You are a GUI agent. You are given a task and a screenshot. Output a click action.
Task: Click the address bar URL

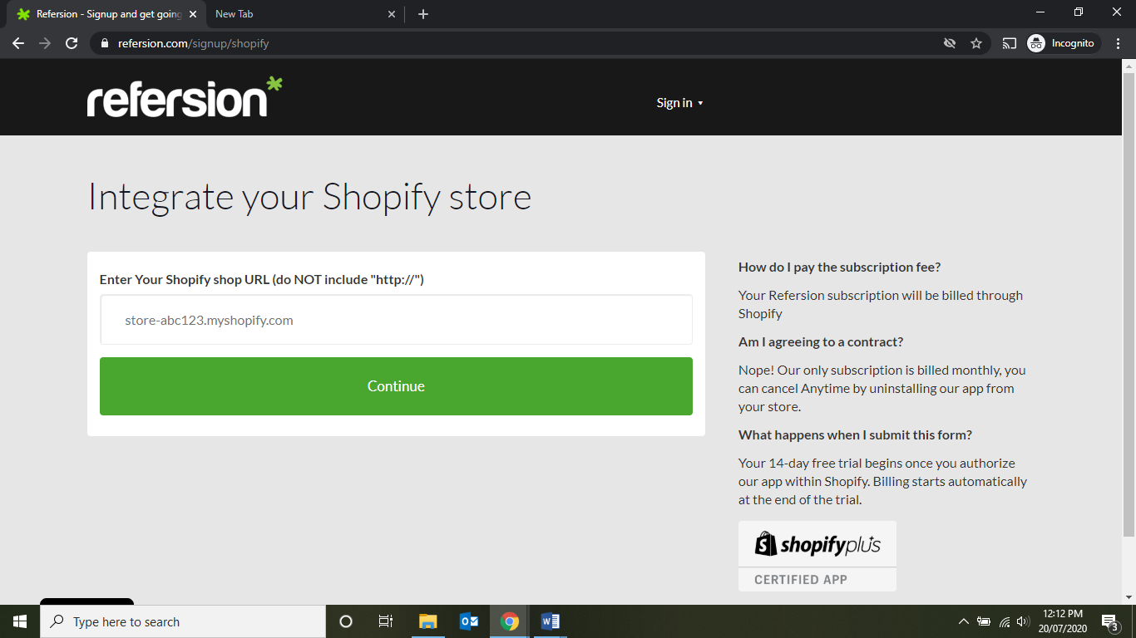pos(194,43)
